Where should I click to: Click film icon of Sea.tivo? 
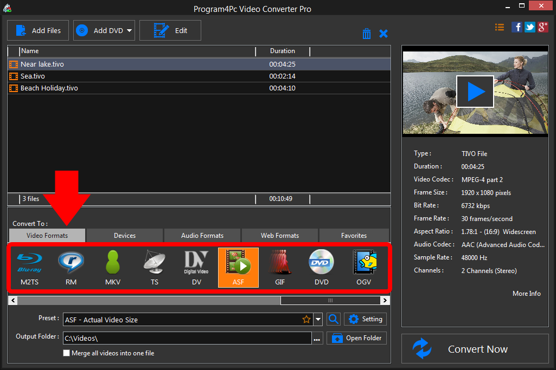click(x=14, y=76)
